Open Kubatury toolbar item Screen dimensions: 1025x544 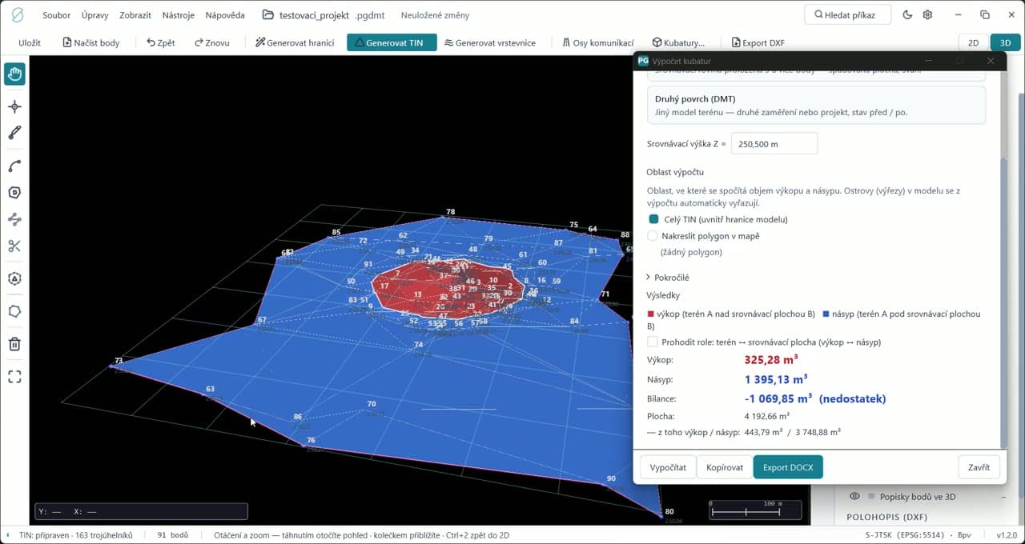tap(678, 42)
